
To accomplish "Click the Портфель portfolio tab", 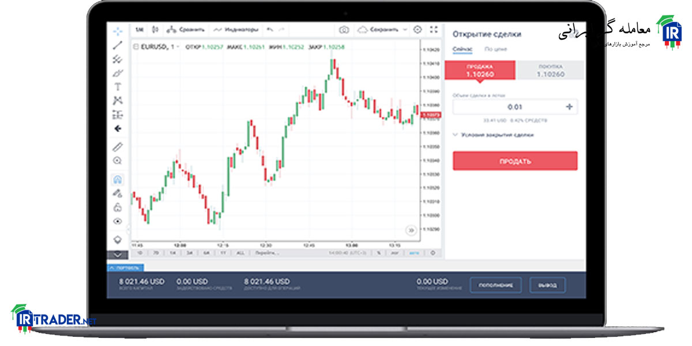I will pyautogui.click(x=125, y=268).
